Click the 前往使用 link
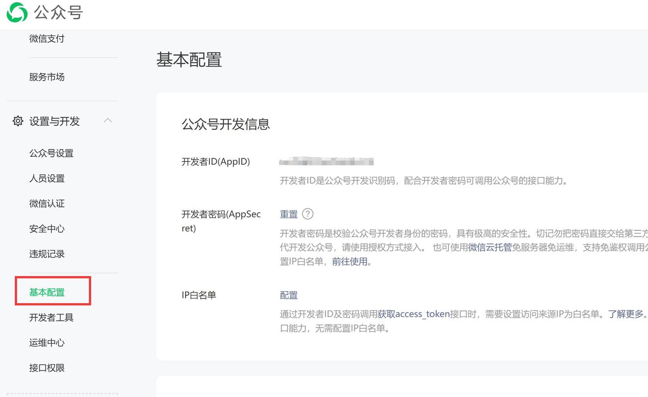648x397 pixels. (350, 262)
